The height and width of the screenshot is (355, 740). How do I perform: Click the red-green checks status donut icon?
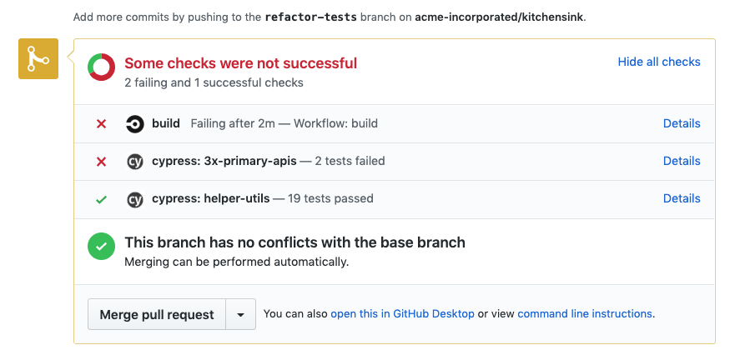[102, 67]
